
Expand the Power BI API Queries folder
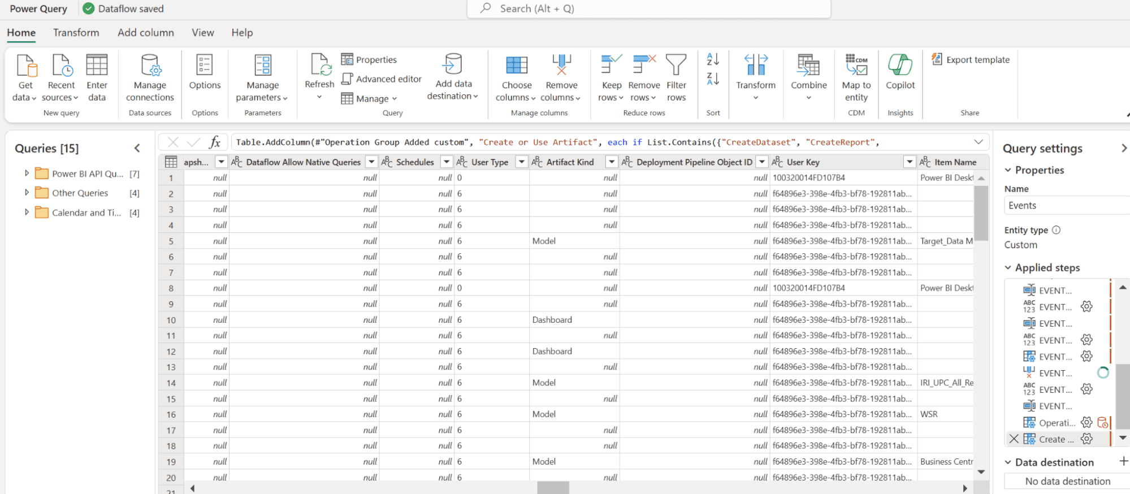(x=27, y=174)
